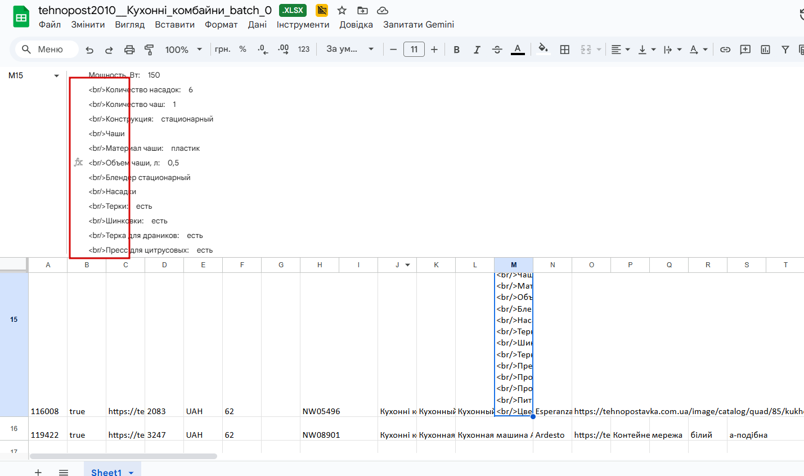Click the .XLSX file format badge
The image size is (804, 476).
click(293, 10)
